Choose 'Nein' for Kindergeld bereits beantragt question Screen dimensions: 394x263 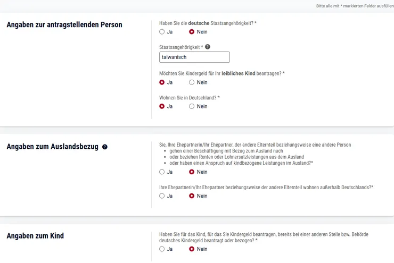(x=192, y=249)
